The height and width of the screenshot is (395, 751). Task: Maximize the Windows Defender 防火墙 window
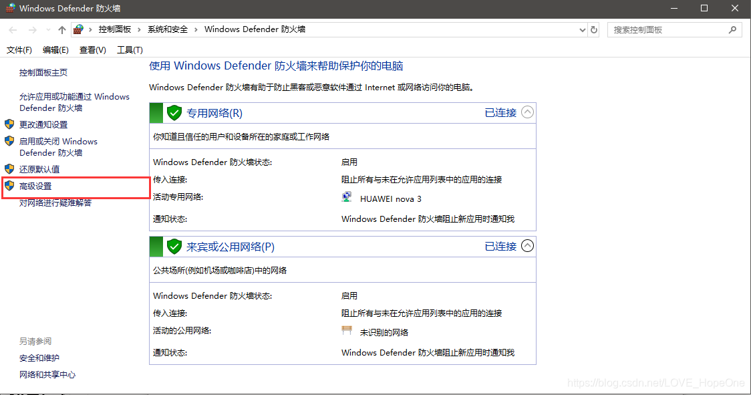coord(704,8)
